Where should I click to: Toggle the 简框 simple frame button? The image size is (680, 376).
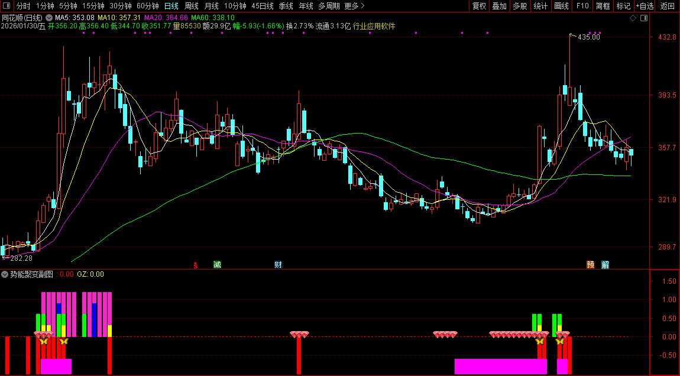(x=603, y=6)
